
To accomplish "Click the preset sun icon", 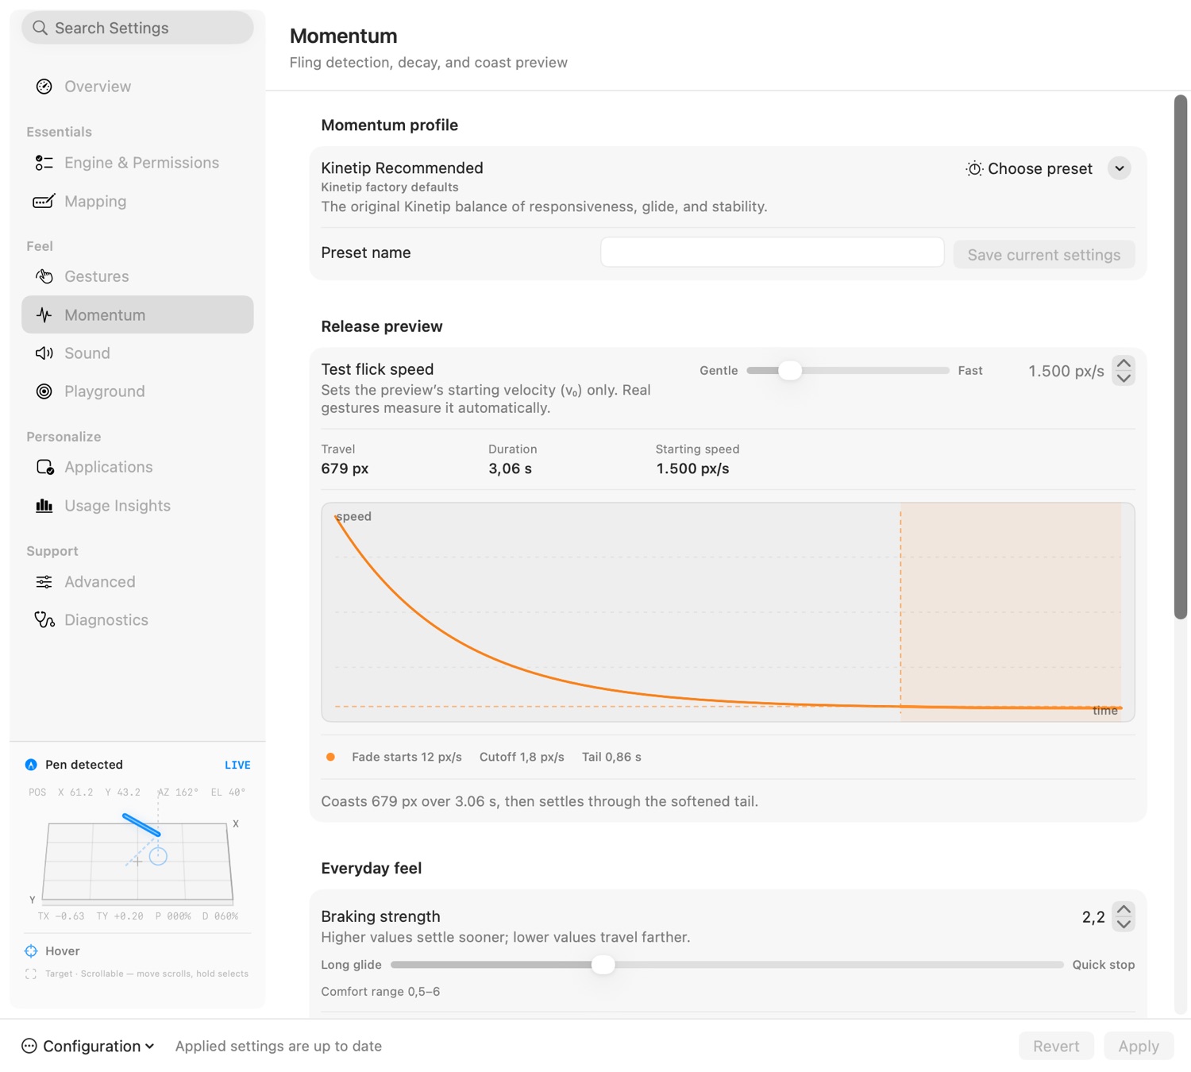I will pyautogui.click(x=974, y=168).
